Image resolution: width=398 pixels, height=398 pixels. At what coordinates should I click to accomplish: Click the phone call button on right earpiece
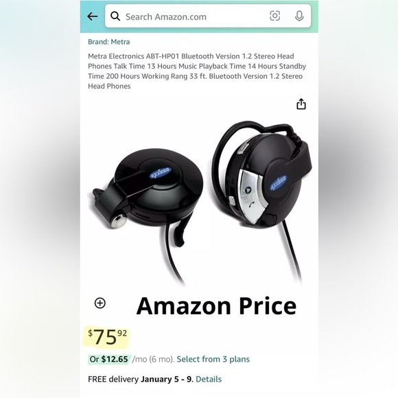[x=251, y=204]
